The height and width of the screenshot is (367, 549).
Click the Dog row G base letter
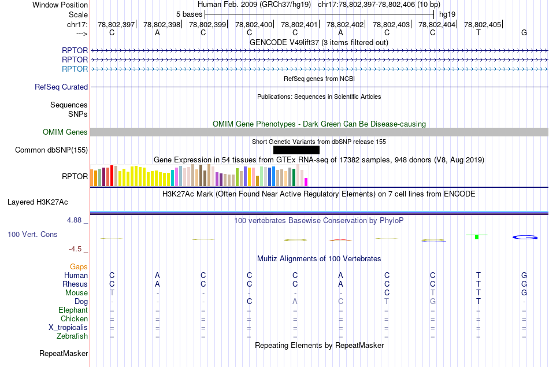coord(433,302)
